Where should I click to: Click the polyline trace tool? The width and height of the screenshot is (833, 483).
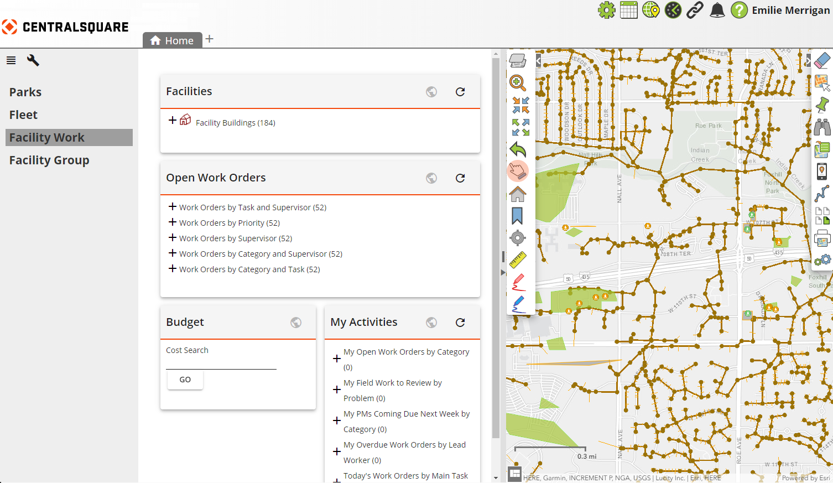(822, 193)
